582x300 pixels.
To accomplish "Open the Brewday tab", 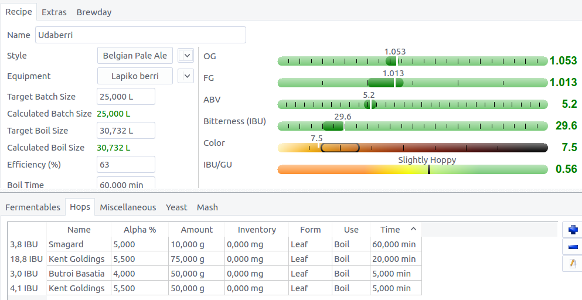I will [94, 12].
